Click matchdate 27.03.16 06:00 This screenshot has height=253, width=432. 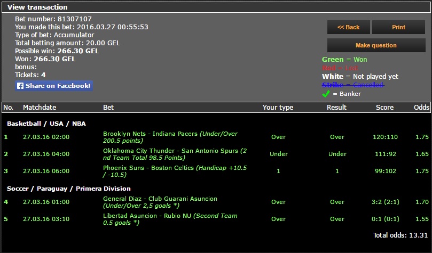(x=46, y=171)
